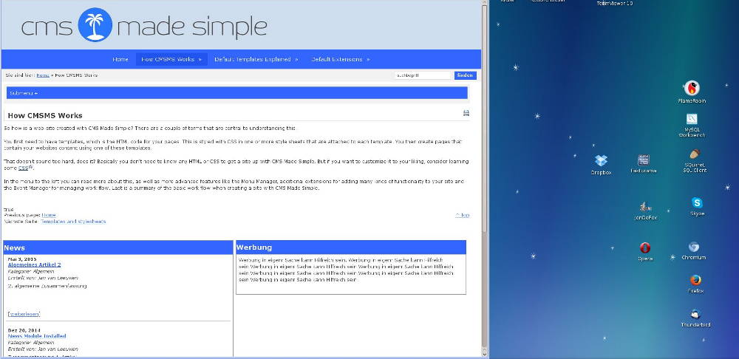Click the News section header

[118, 247]
